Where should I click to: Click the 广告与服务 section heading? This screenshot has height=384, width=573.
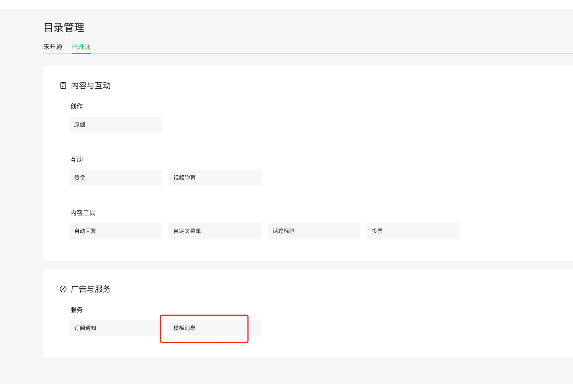91,289
